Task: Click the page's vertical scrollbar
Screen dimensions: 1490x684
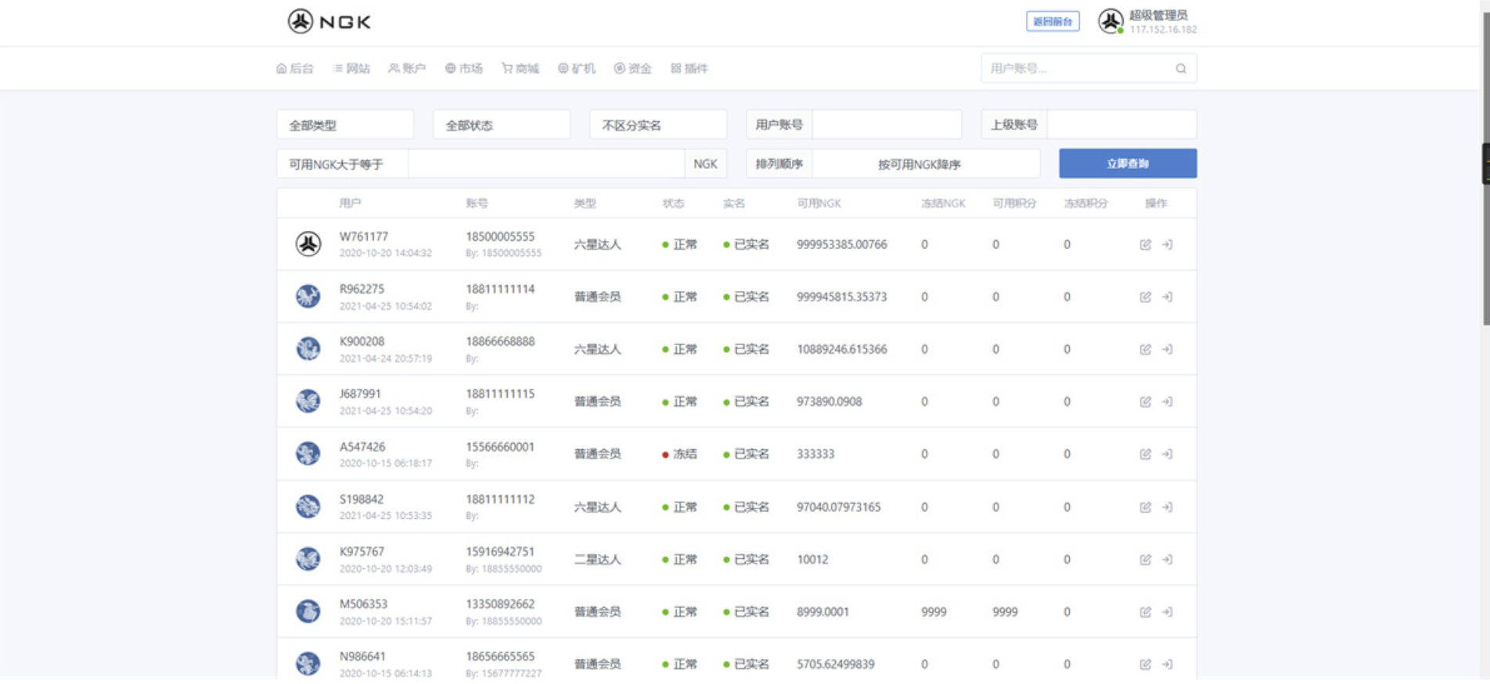Action: 1485,235
